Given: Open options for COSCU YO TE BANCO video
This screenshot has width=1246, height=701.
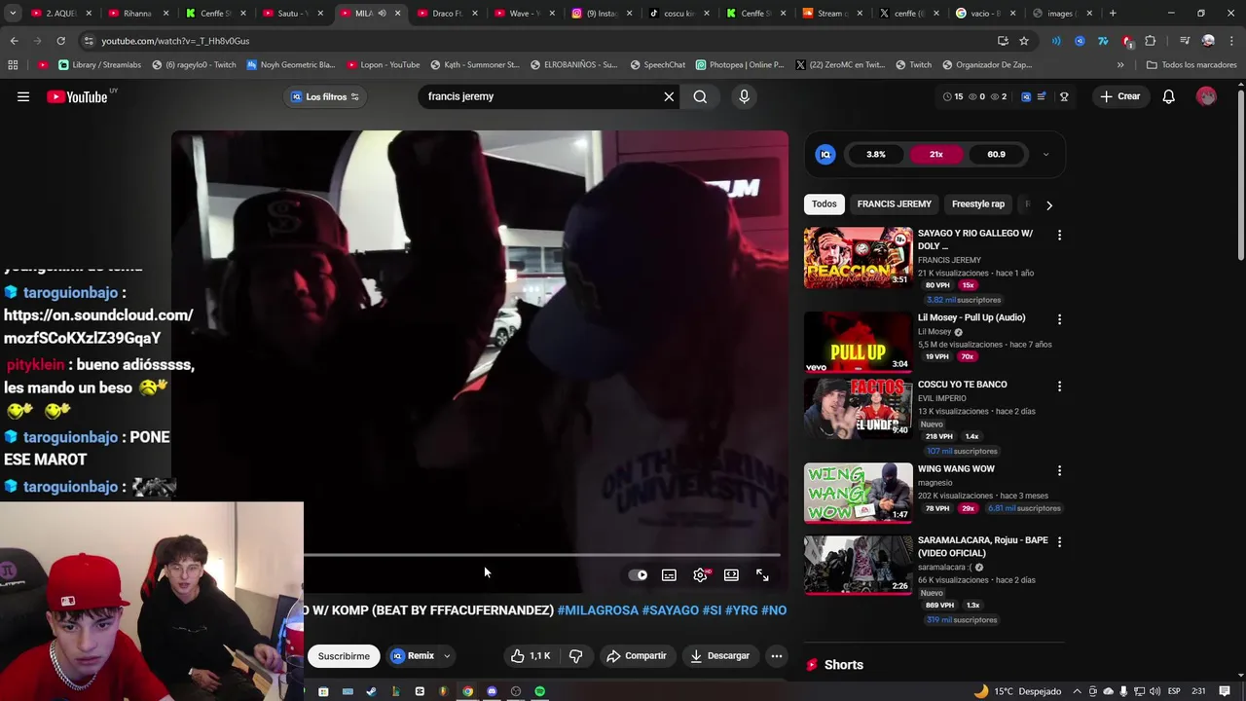Looking at the screenshot, I should click(x=1059, y=386).
